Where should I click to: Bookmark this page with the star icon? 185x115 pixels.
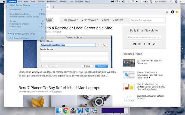tap(167, 12)
